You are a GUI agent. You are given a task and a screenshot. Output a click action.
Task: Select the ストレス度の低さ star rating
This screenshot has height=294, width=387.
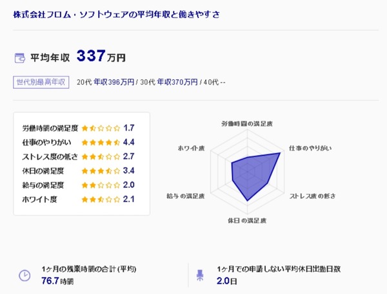coord(101,156)
